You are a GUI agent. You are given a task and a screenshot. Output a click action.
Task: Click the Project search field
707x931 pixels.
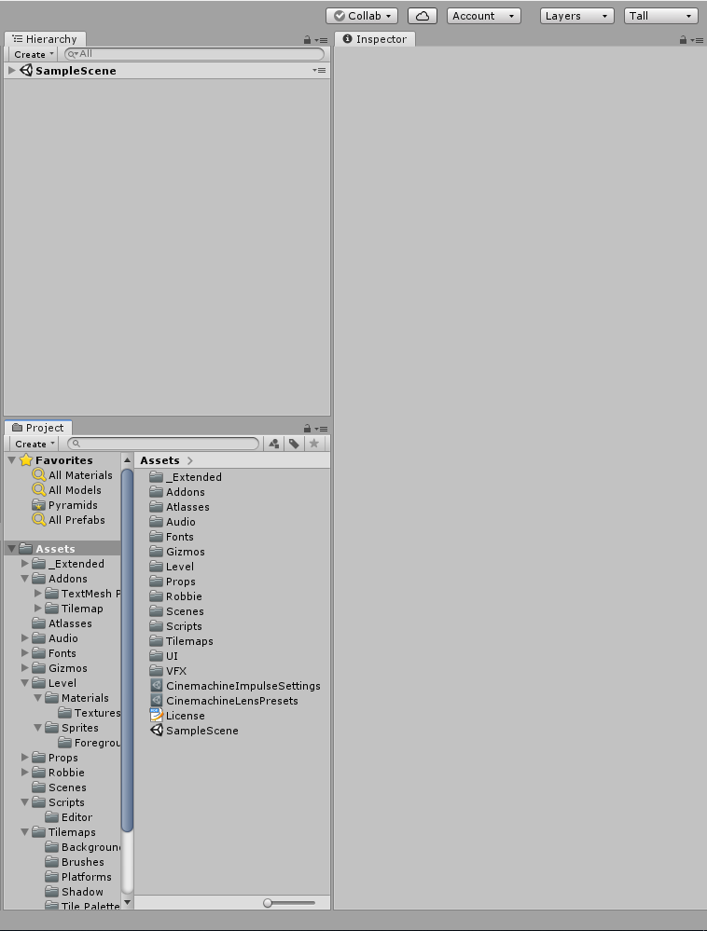pos(163,444)
